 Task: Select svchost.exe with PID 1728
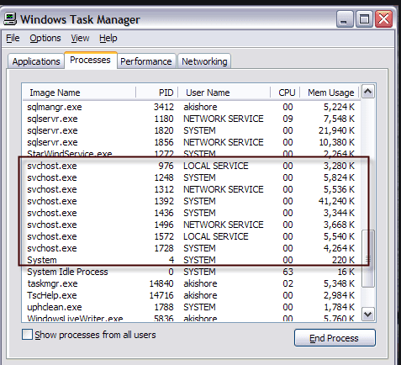[191, 248]
